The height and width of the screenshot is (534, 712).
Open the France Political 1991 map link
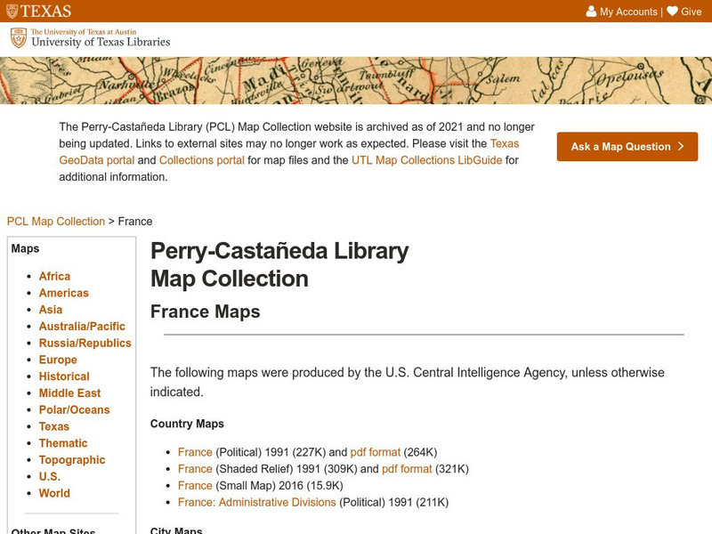click(195, 452)
